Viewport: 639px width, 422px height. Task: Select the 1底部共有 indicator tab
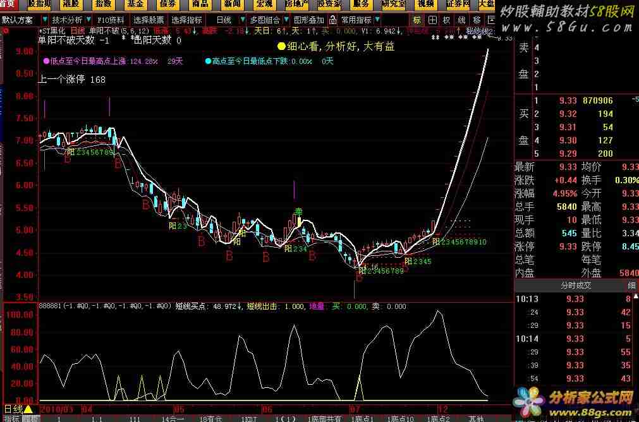[x=325, y=419]
